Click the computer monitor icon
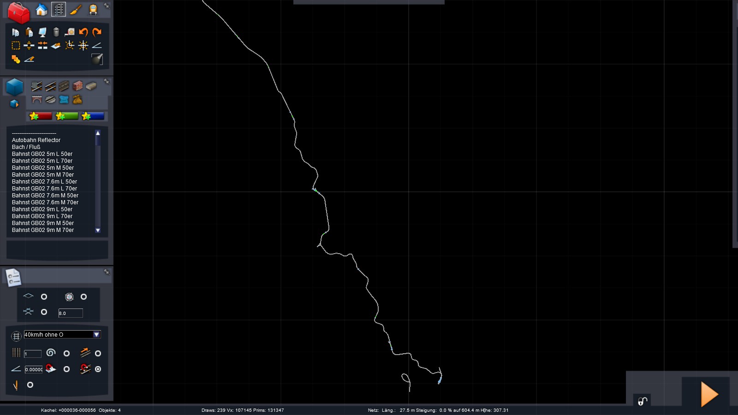Viewport: 738px width, 415px height. click(x=42, y=32)
